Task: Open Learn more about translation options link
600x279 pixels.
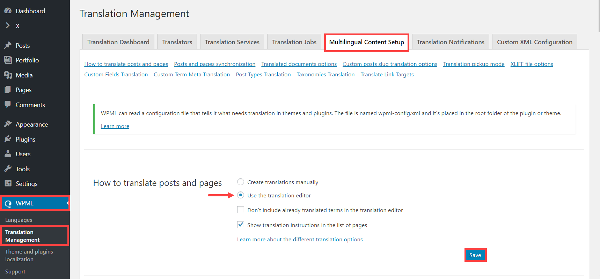Action: 300,240
